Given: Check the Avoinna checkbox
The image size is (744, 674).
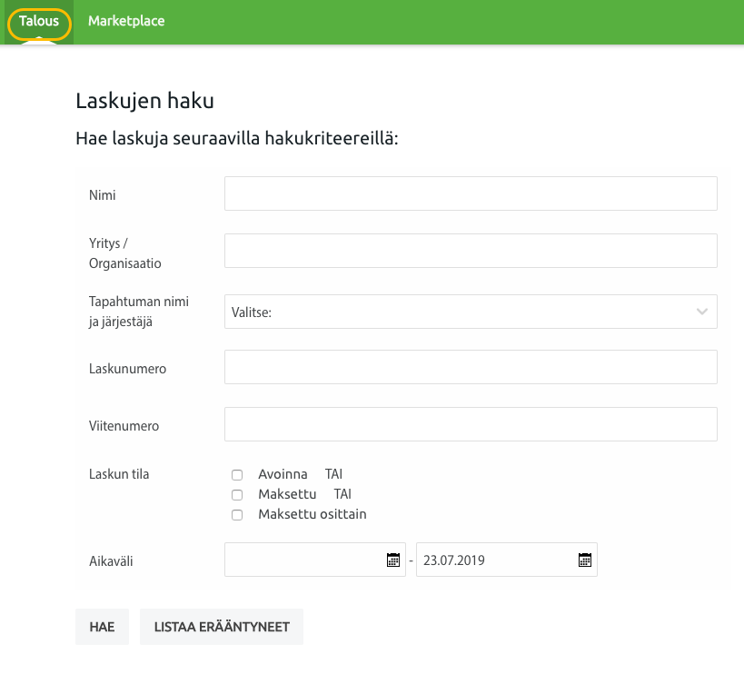Looking at the screenshot, I should pos(237,475).
